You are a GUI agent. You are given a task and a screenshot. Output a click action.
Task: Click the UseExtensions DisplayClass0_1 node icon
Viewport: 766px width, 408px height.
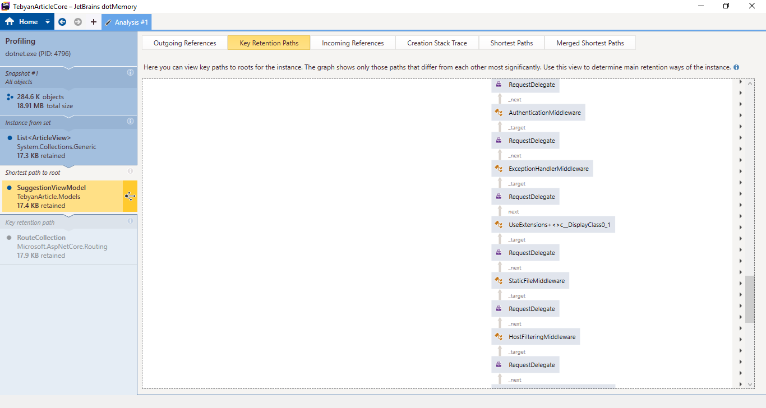click(x=499, y=225)
